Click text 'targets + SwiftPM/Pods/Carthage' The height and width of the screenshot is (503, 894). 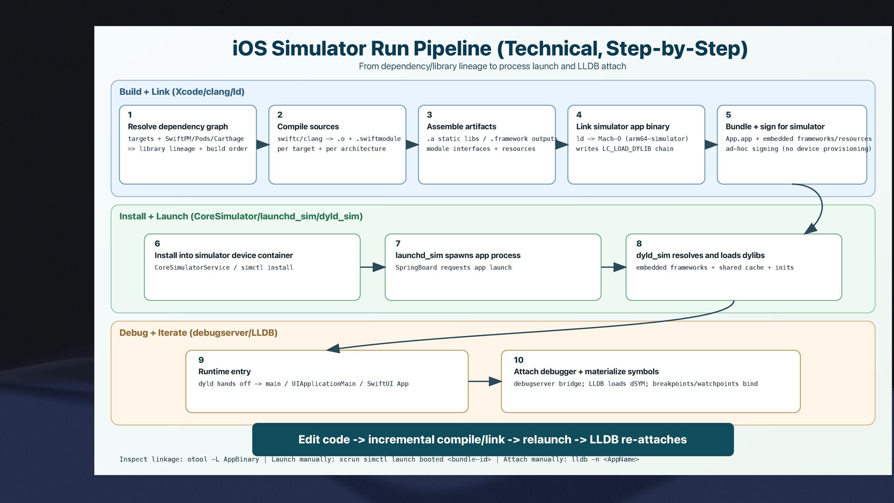[186, 139]
